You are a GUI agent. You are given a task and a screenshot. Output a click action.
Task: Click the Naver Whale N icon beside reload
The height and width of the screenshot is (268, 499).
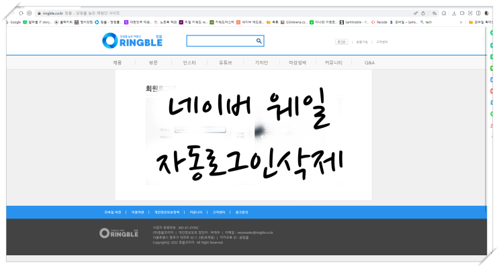click(30, 13)
